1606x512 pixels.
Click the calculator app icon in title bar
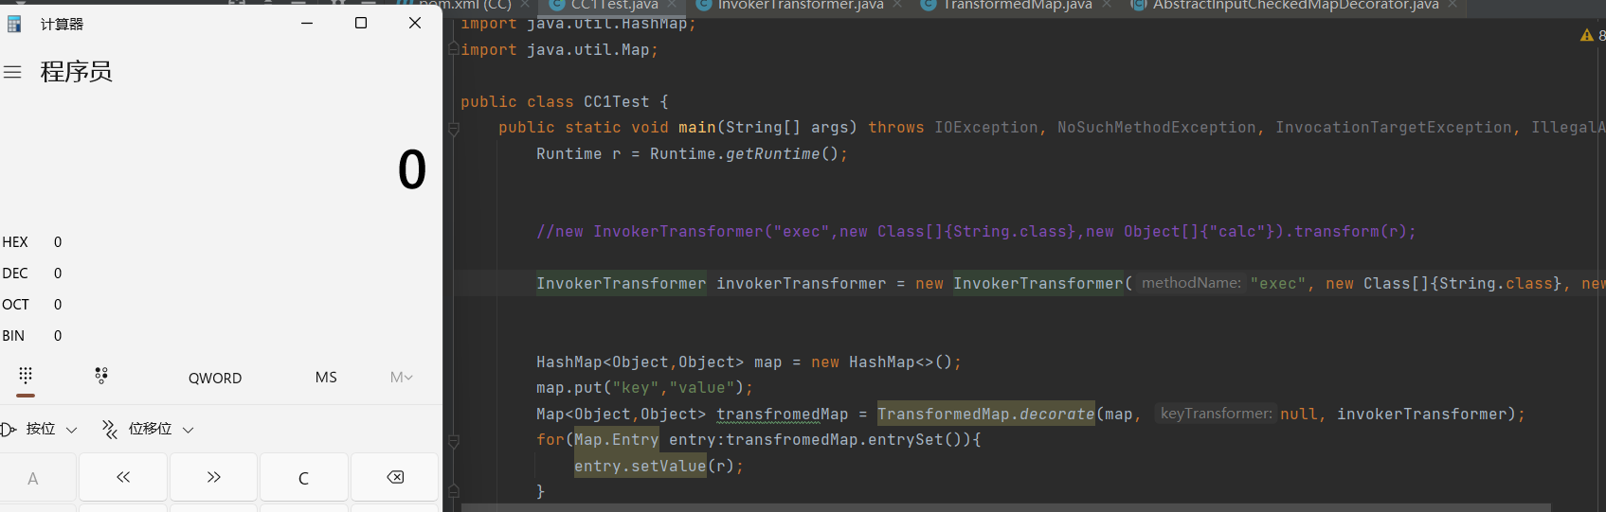pyautogui.click(x=14, y=24)
